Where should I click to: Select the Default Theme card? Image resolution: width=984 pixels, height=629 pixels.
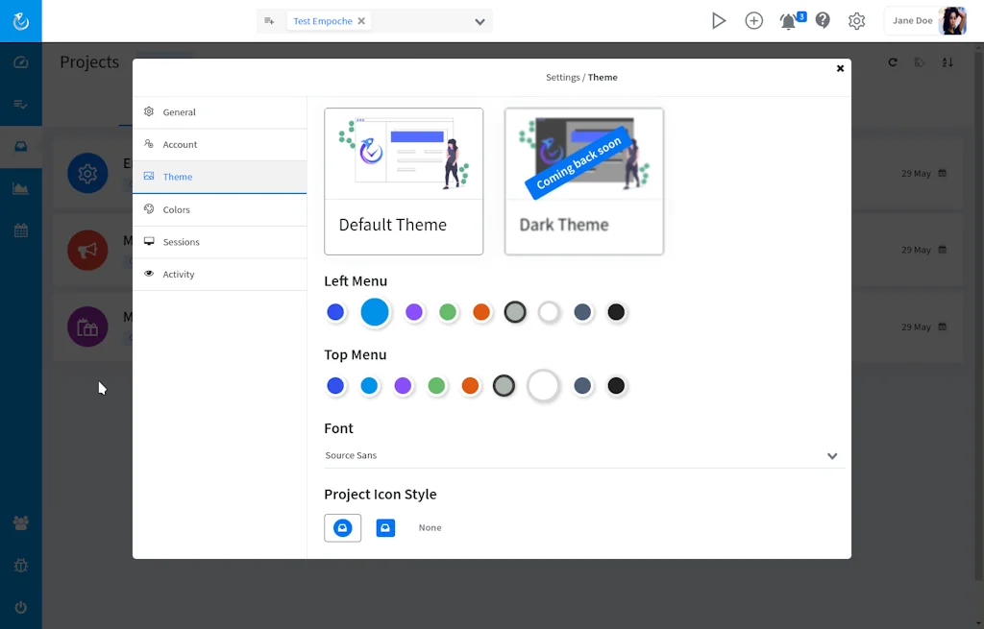[404, 181]
